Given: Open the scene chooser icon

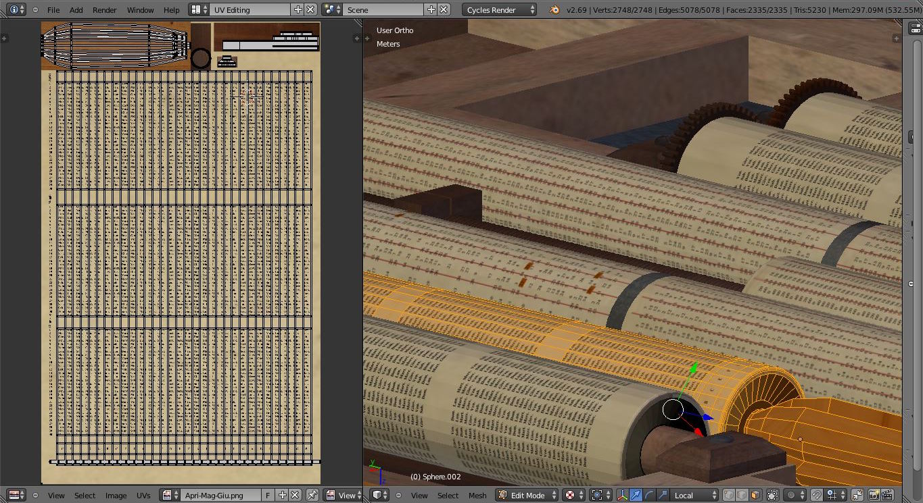Looking at the screenshot, I should click(x=332, y=9).
